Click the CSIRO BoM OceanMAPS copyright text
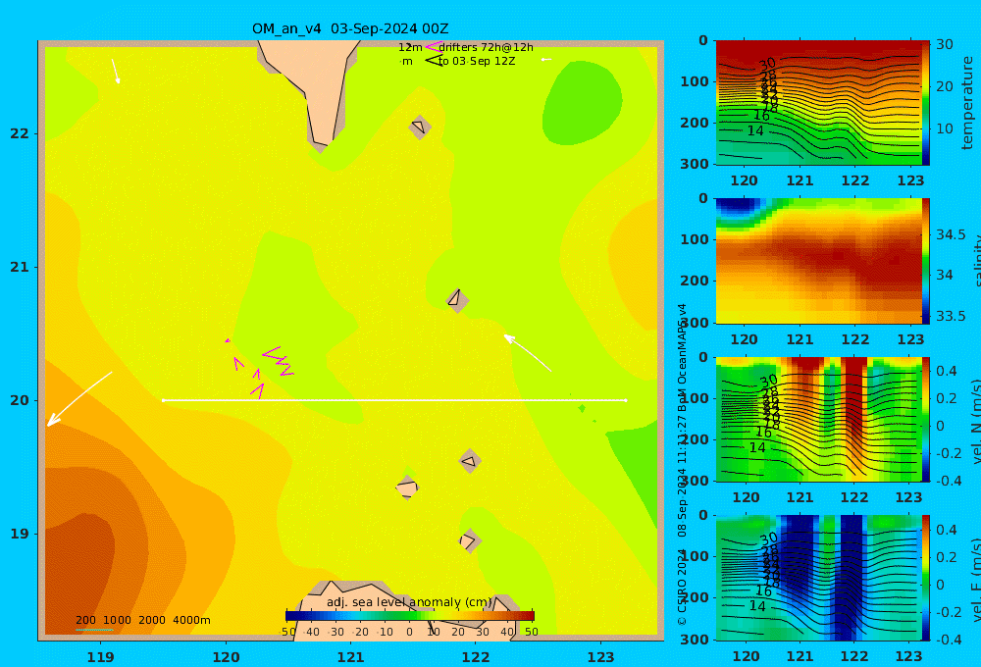 [x=682, y=464]
